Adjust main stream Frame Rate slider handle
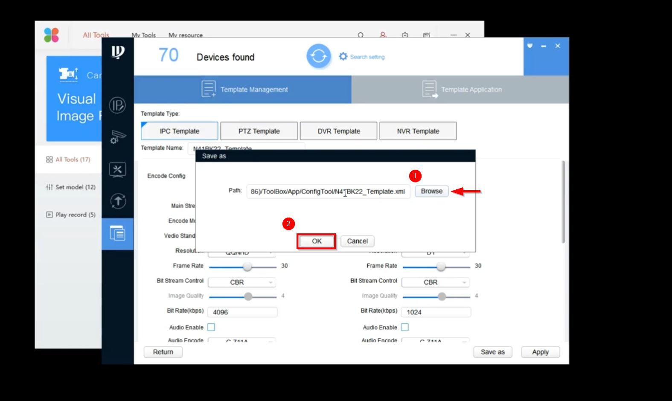The width and height of the screenshot is (672, 401). pyautogui.click(x=247, y=267)
